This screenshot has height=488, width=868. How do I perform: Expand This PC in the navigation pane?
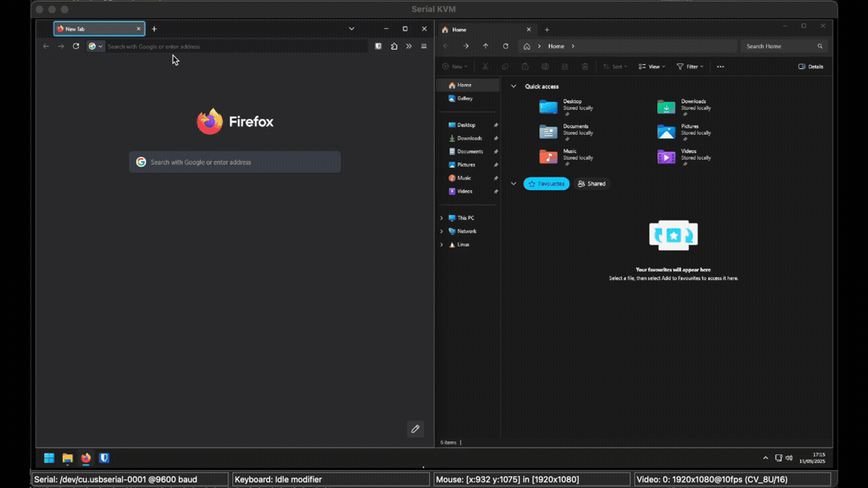click(x=441, y=218)
